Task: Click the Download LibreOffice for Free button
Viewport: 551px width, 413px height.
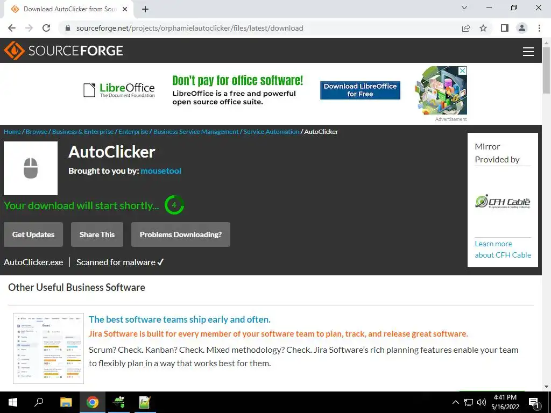Action: 360,90
